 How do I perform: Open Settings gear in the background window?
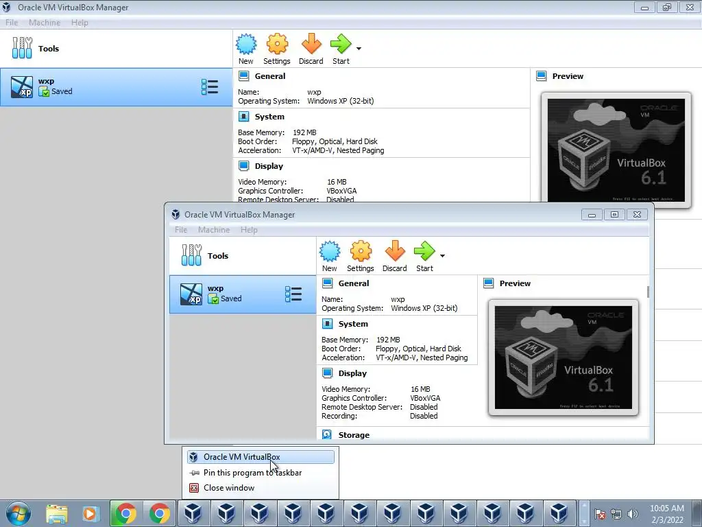277,44
